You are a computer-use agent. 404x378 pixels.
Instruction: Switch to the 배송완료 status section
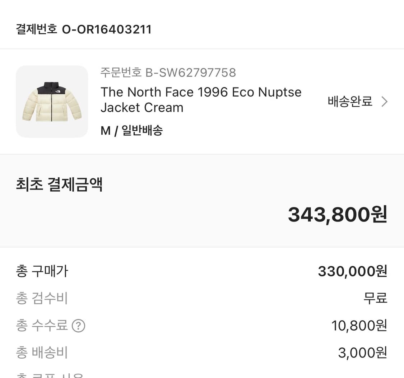[x=349, y=102]
